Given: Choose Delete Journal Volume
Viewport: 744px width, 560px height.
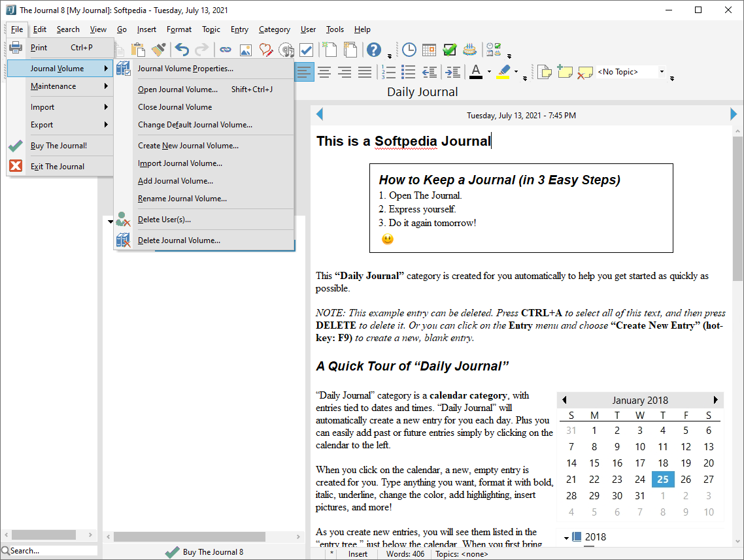Looking at the screenshot, I should click(204, 240).
